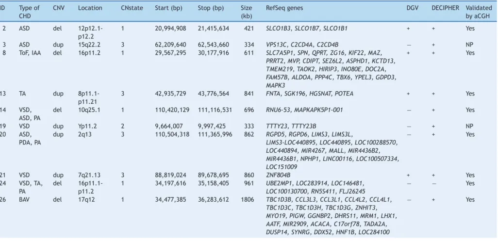This screenshot has width=498, height=241.
Task: Click gene list 'TTTY23, TTTY23B'
Action: tap(291, 126)
